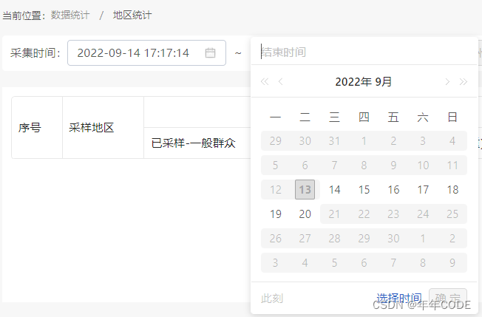
Task: Select date 19 in the calendar
Action: point(276,214)
